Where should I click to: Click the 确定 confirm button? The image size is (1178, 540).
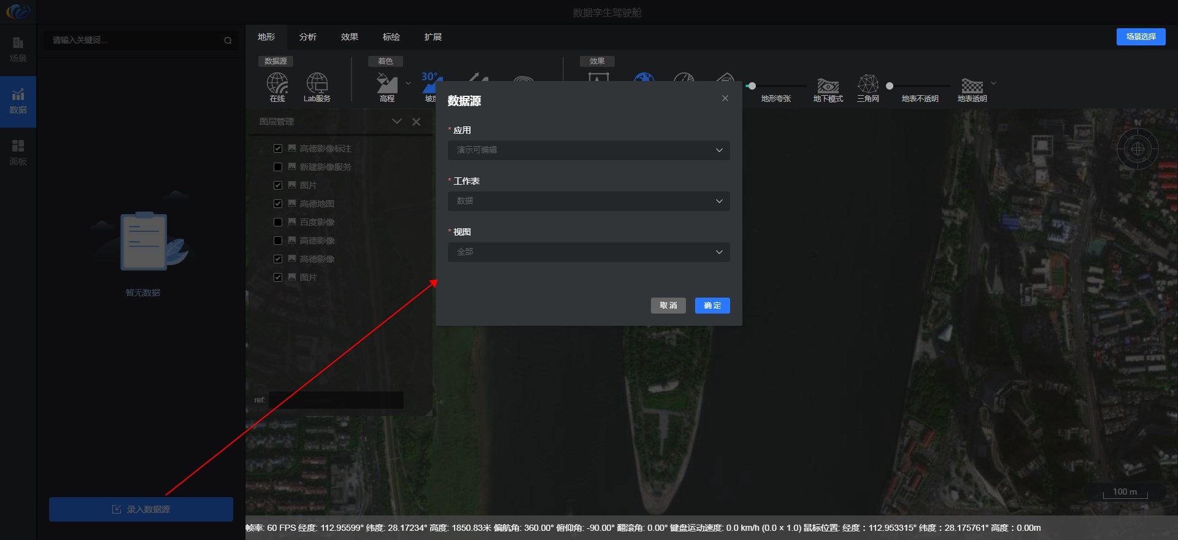click(x=712, y=306)
